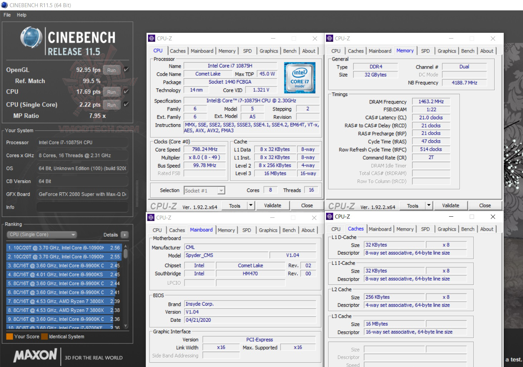This screenshot has width=523, height=367.
Task: Select Memory tab in CPU-Z Motherboard window
Action: pos(226,230)
